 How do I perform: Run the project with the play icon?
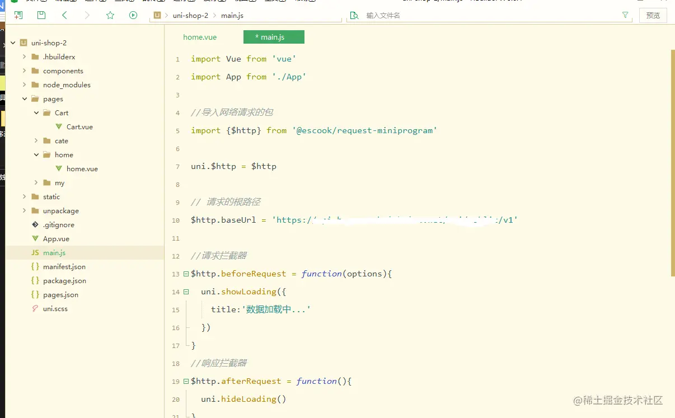pos(133,15)
